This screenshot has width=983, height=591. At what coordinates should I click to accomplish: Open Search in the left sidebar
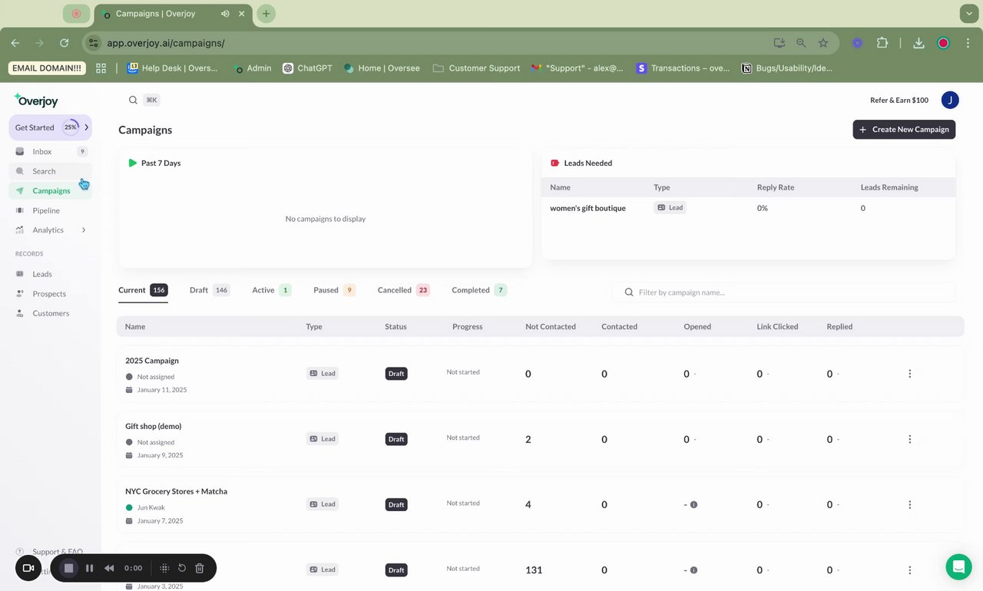51,171
